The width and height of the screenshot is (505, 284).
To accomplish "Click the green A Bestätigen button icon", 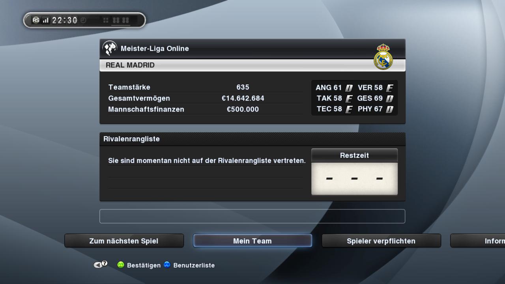I will point(121,265).
